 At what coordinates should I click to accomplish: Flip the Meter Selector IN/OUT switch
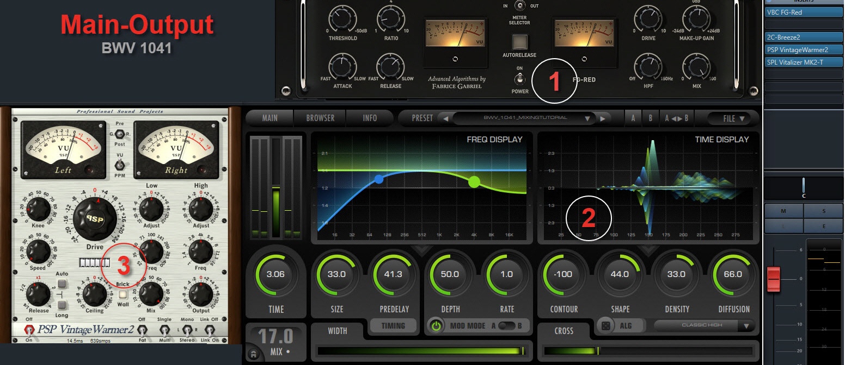point(519,5)
